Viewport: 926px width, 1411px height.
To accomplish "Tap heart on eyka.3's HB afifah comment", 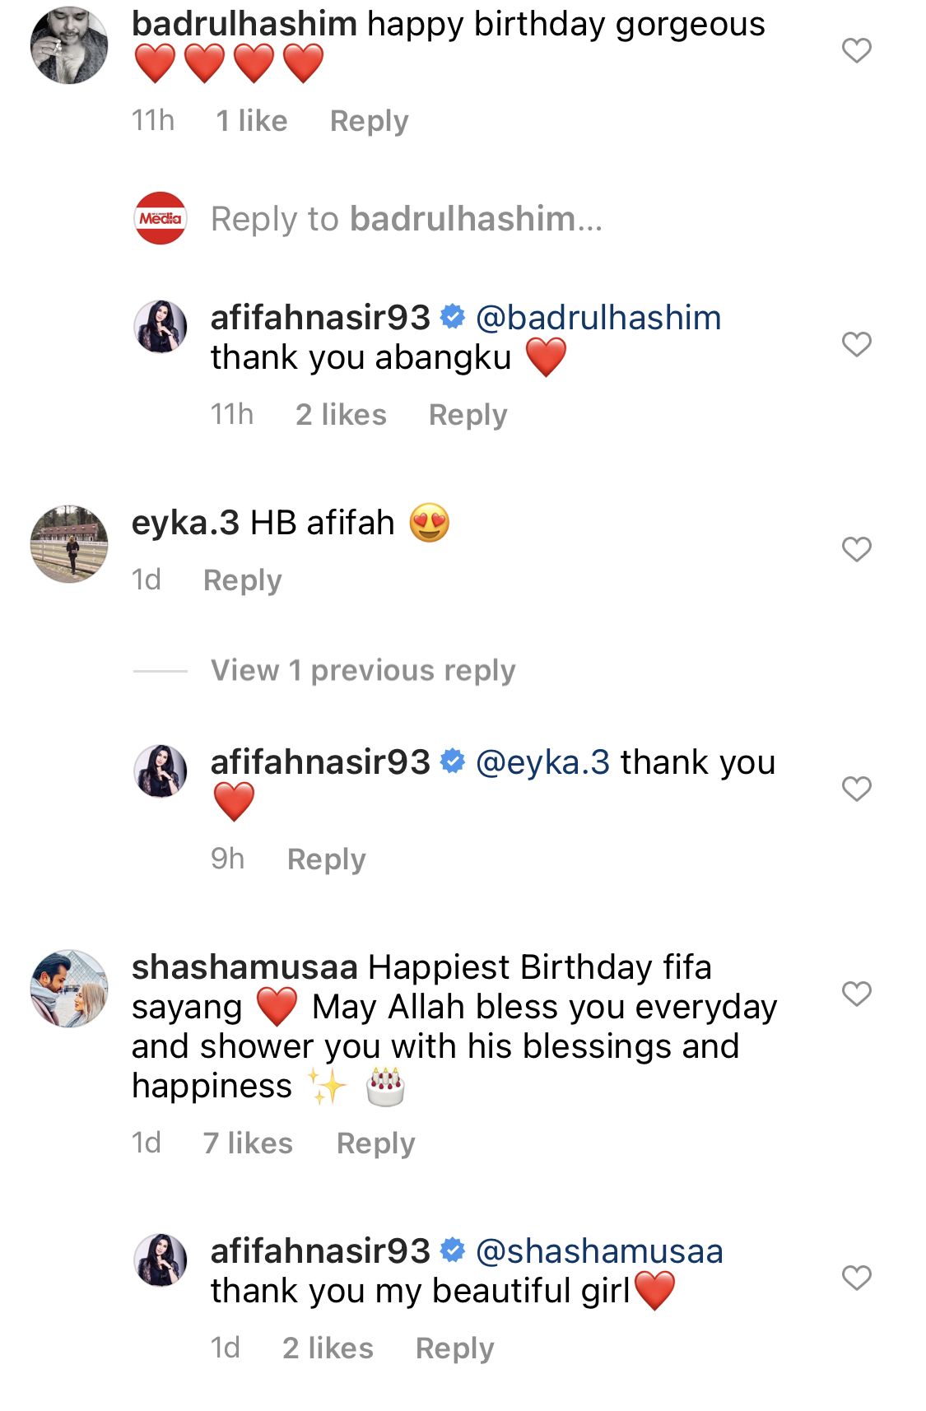I will point(856,549).
